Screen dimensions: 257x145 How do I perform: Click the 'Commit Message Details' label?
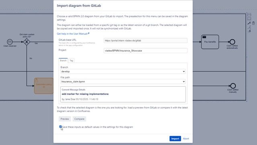point(73,89)
